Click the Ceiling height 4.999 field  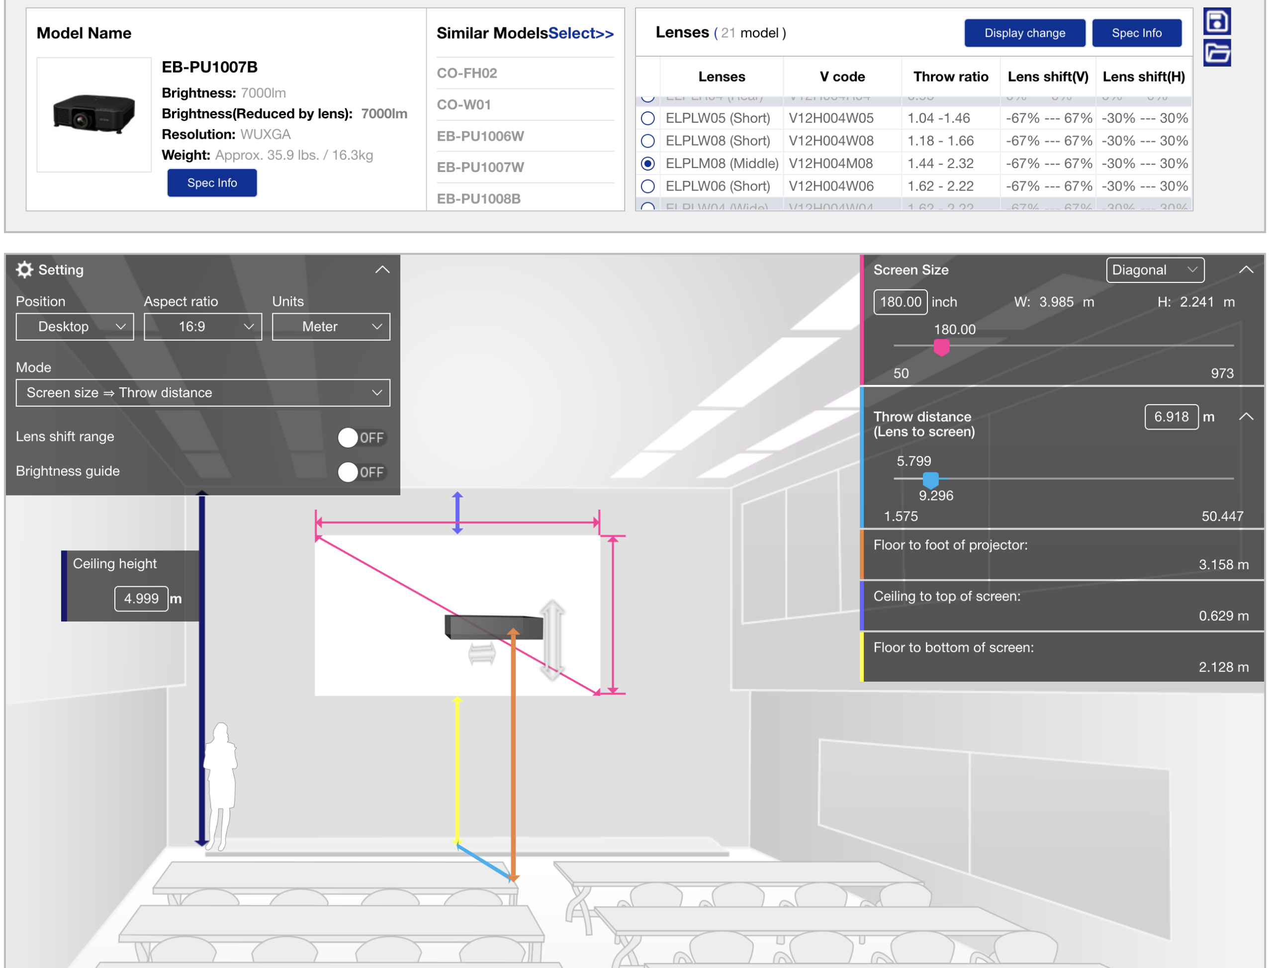[141, 599]
